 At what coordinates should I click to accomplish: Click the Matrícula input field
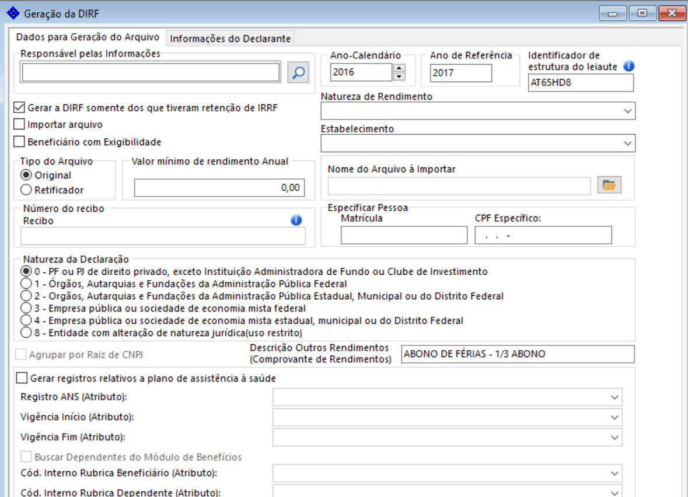pyautogui.click(x=404, y=235)
